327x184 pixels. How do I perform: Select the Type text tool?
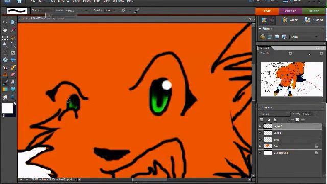[x=5, y=53]
